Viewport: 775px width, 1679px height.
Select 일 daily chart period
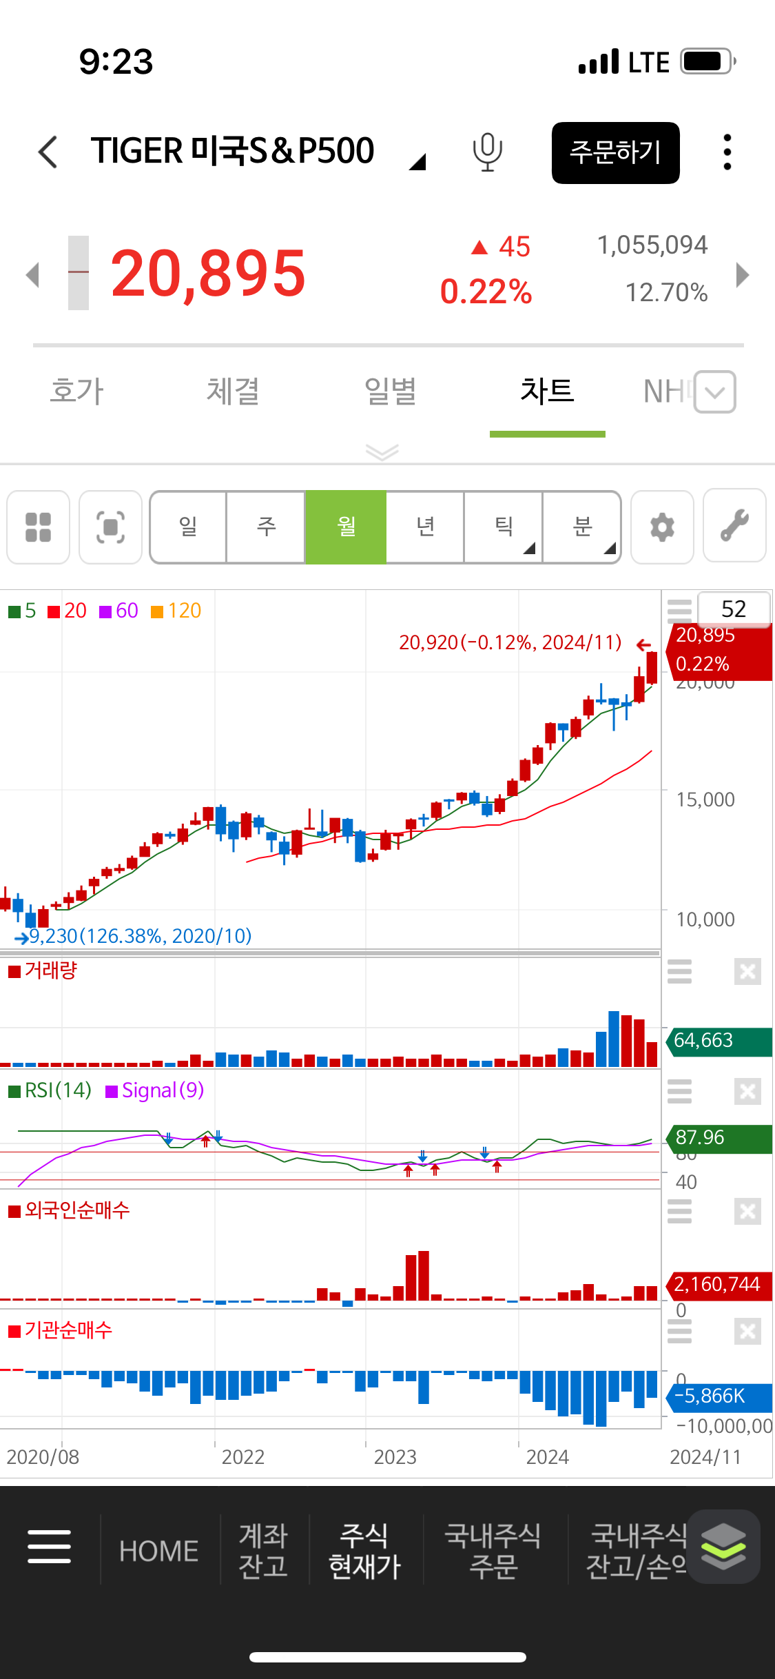coord(188,527)
